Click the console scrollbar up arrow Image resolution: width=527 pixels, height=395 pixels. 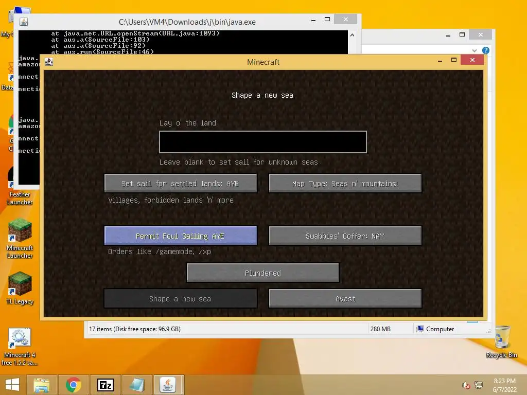point(352,35)
